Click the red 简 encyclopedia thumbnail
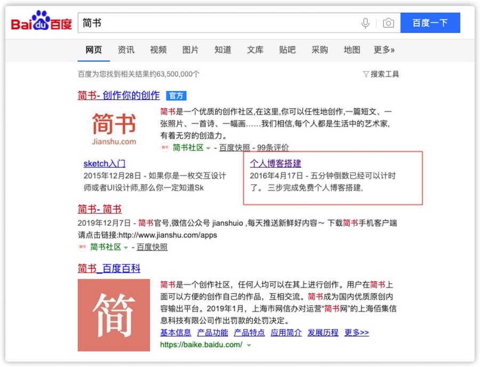480x367 pixels. tap(114, 315)
